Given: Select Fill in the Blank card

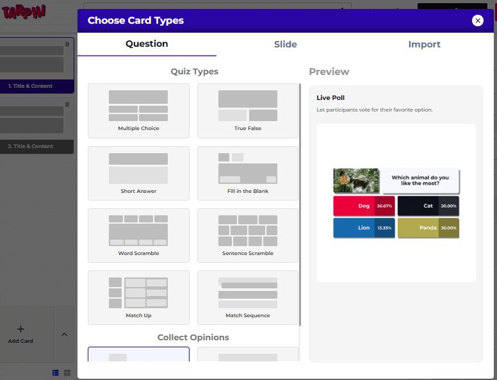Looking at the screenshot, I should point(247,172).
